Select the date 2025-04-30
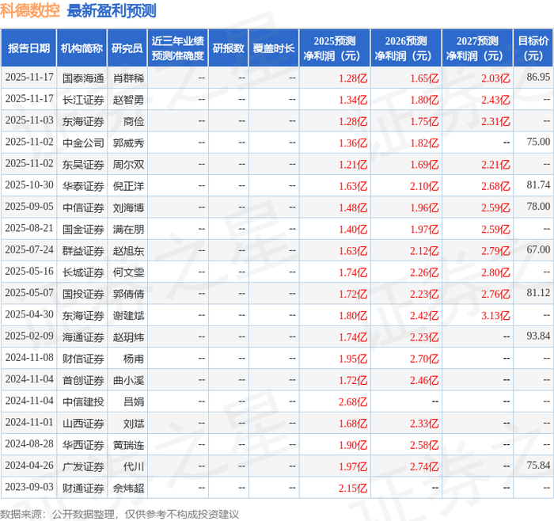The height and width of the screenshot is (521, 554). tap(29, 314)
